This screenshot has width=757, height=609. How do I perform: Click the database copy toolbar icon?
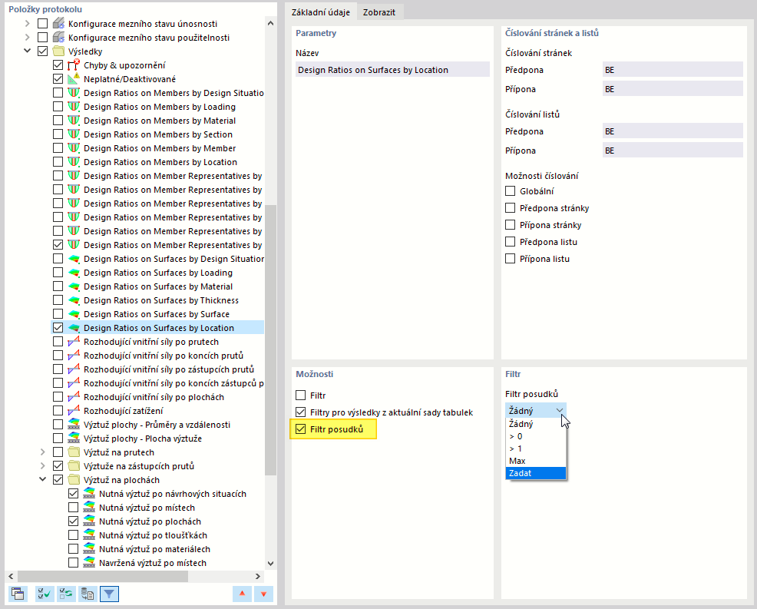(x=88, y=594)
